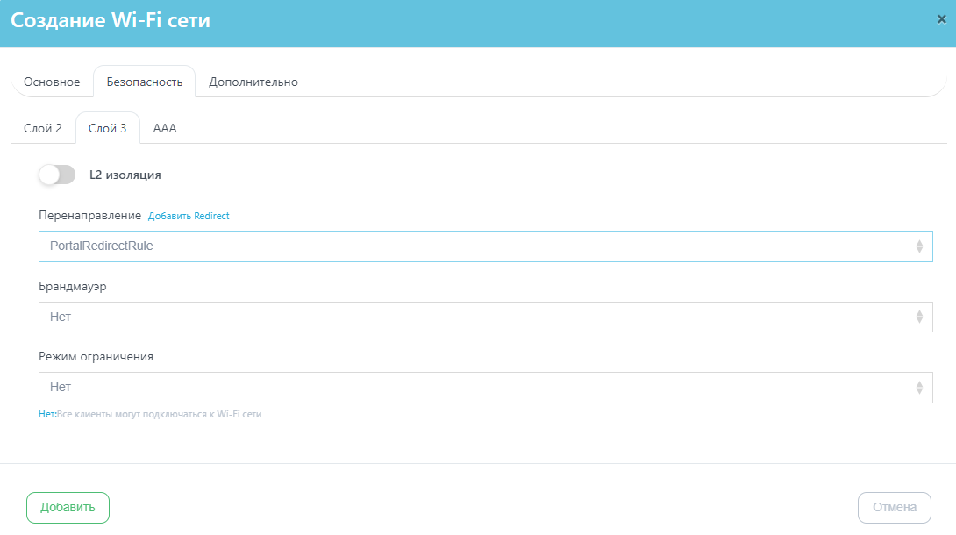The width and height of the screenshot is (956, 535).
Task: Open the Перенаправление dropdown showing PortalRedirectRule
Action: pos(485,246)
